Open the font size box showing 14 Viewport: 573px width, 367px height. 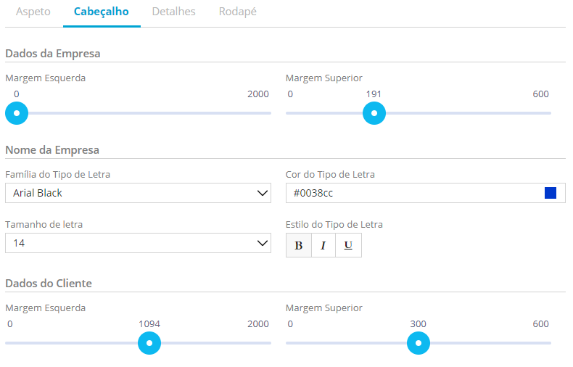point(131,244)
